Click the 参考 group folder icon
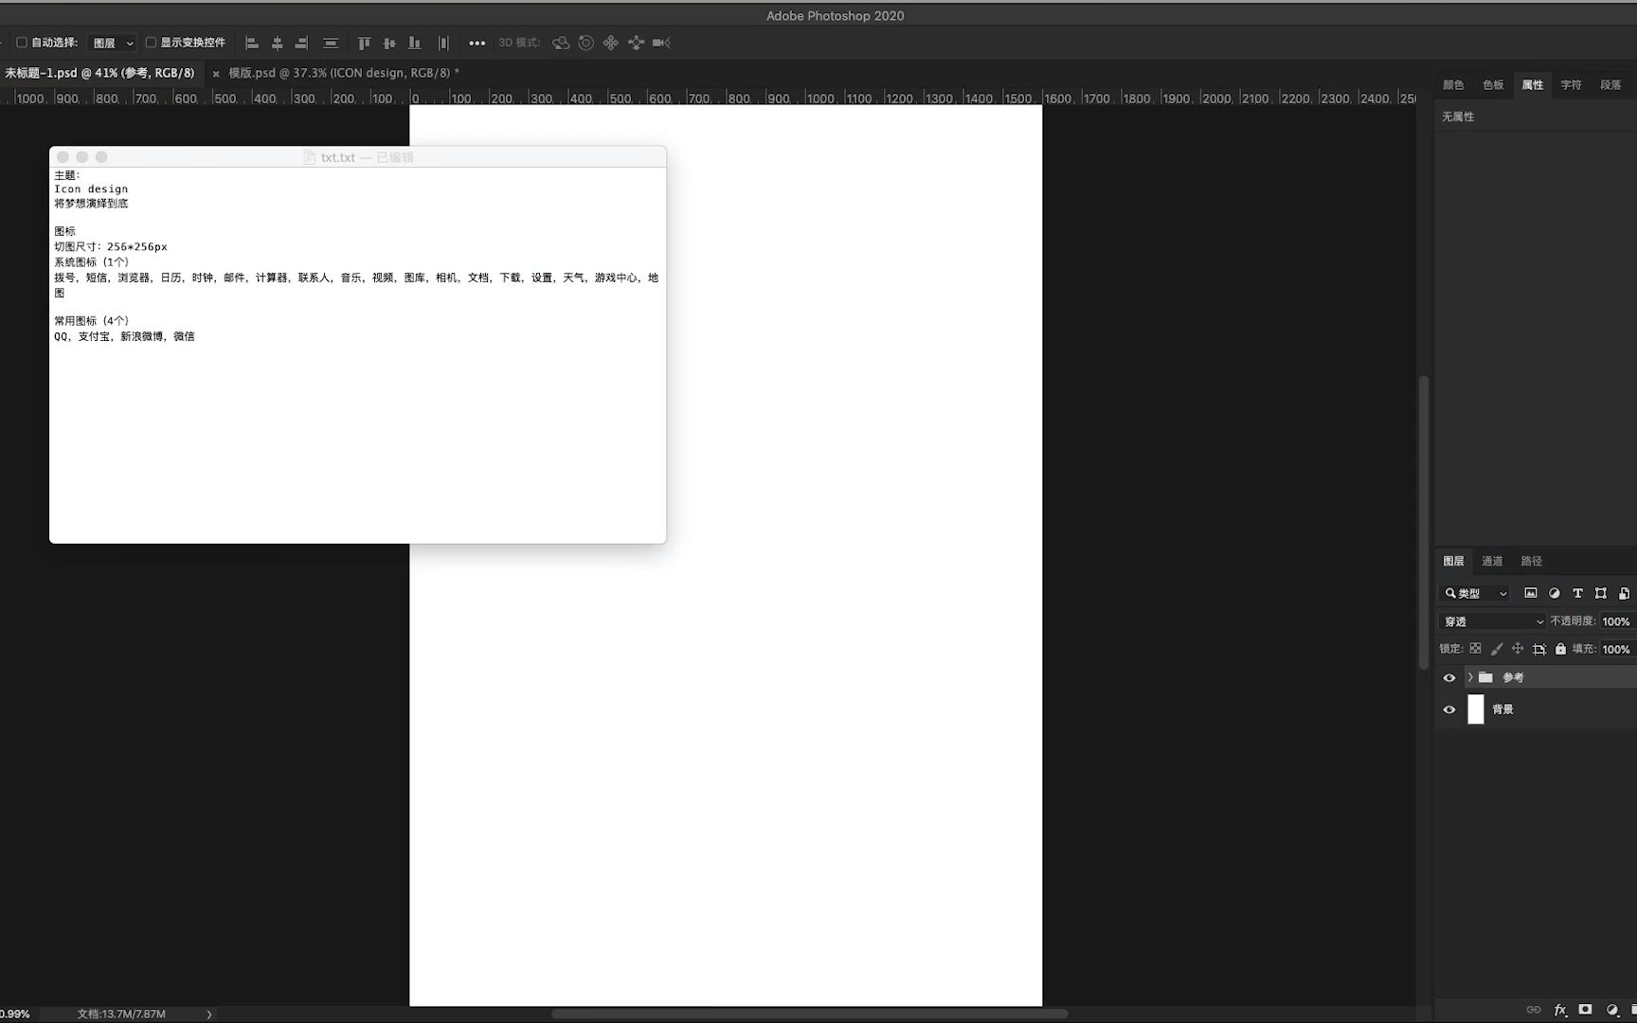The height and width of the screenshot is (1023, 1637). point(1485,677)
